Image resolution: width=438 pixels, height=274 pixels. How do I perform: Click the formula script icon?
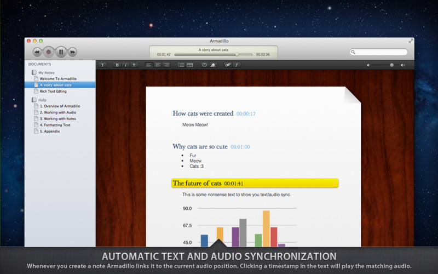(x=237, y=65)
